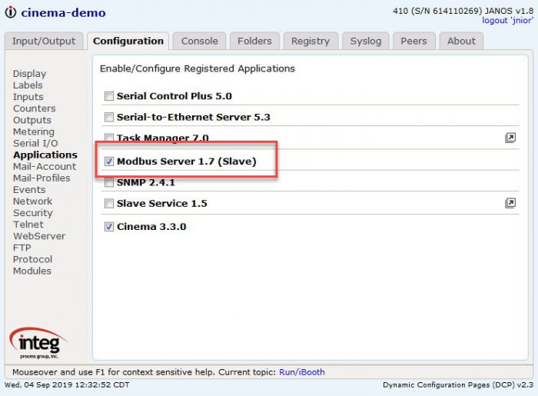Open external link icon for Task Manager 7.0
538x396 pixels.
click(510, 138)
